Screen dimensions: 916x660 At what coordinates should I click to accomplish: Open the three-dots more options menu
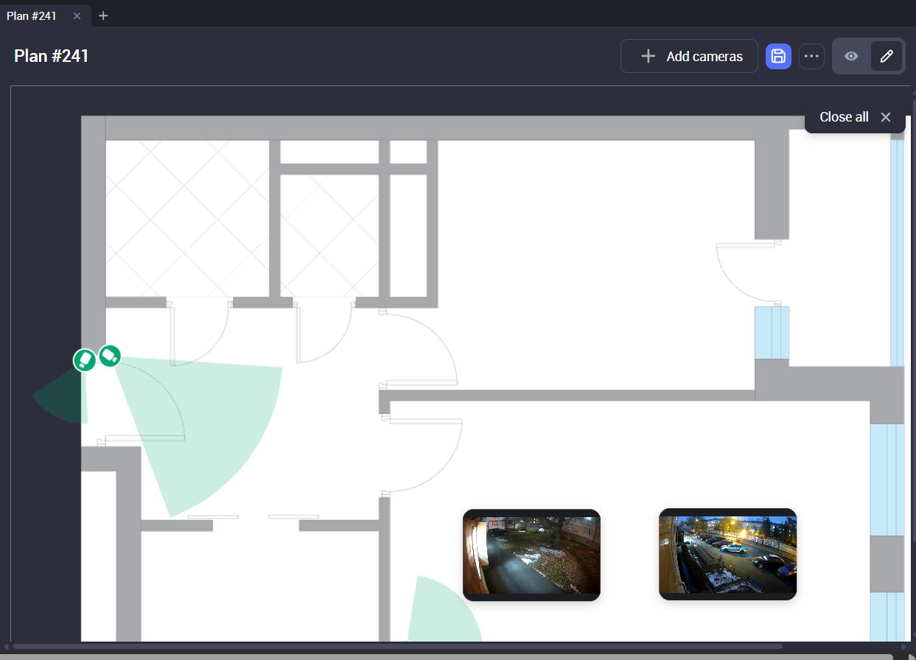[811, 56]
